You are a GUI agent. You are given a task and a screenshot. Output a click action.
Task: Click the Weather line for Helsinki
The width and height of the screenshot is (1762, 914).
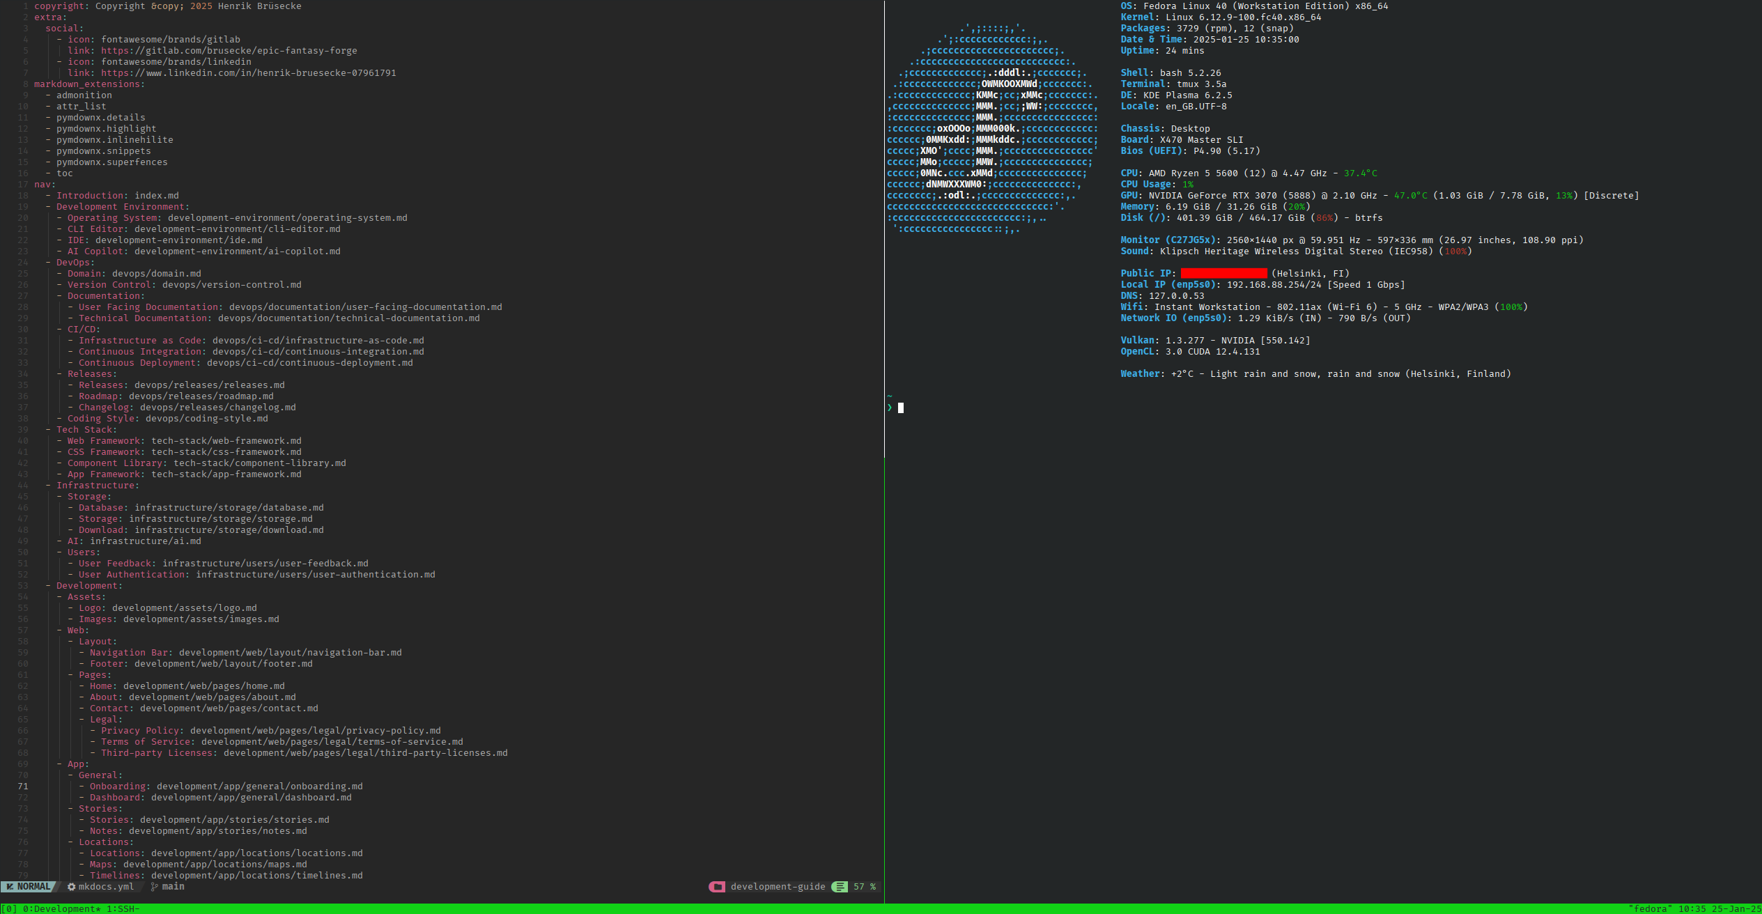1315,374
